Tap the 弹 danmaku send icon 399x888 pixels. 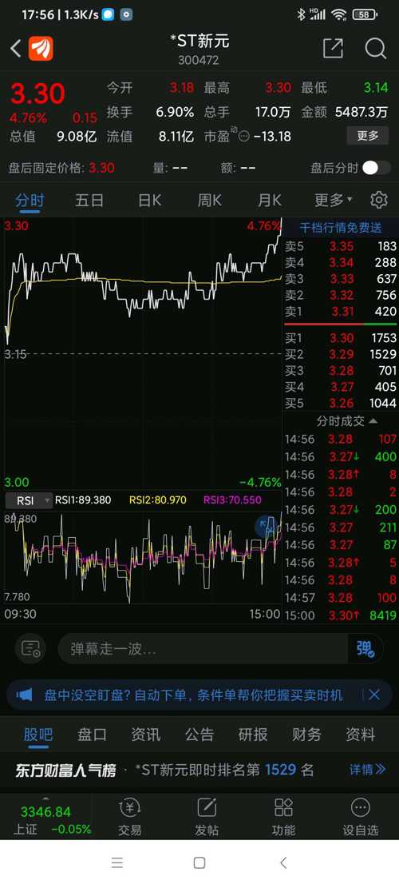365,648
